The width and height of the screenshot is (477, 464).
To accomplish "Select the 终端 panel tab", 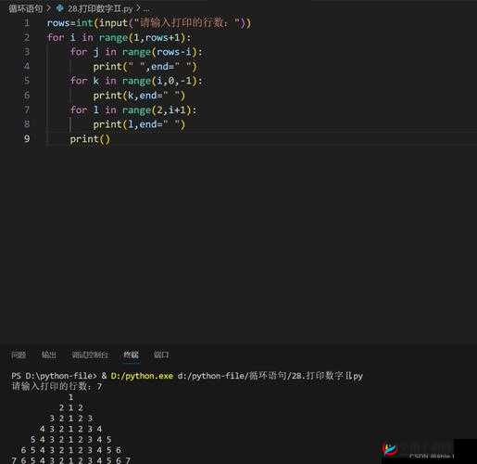I will pos(131,354).
